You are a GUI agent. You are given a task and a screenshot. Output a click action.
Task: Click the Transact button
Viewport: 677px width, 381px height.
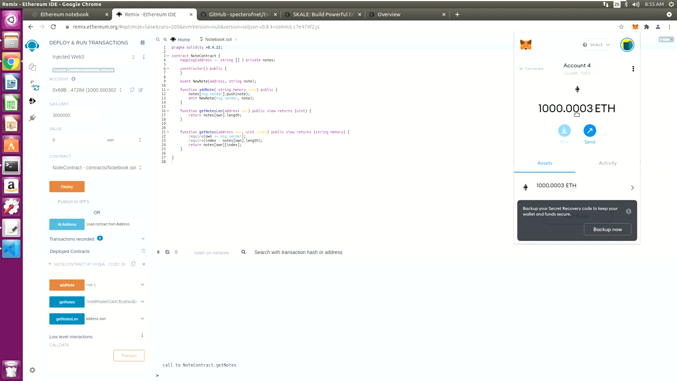point(129,356)
